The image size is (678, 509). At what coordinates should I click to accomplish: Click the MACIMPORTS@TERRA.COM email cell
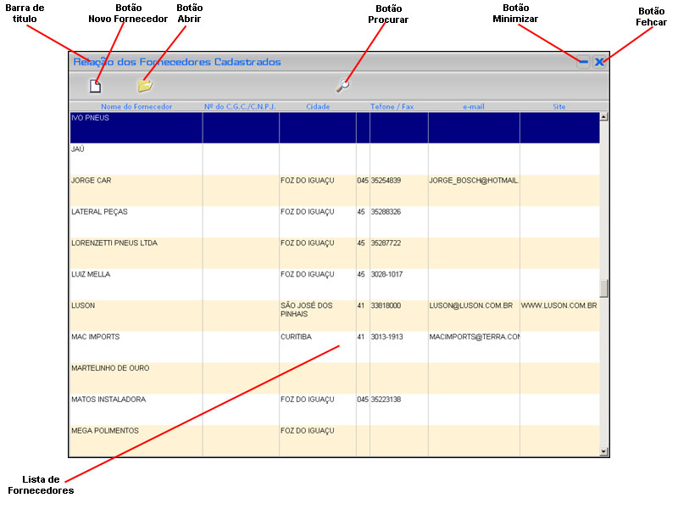474,337
